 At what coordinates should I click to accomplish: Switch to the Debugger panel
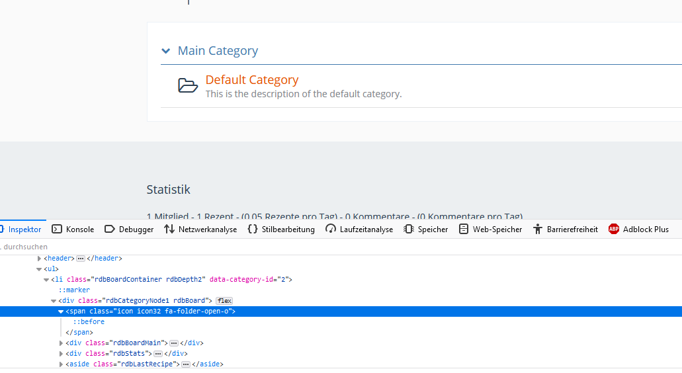tap(129, 229)
